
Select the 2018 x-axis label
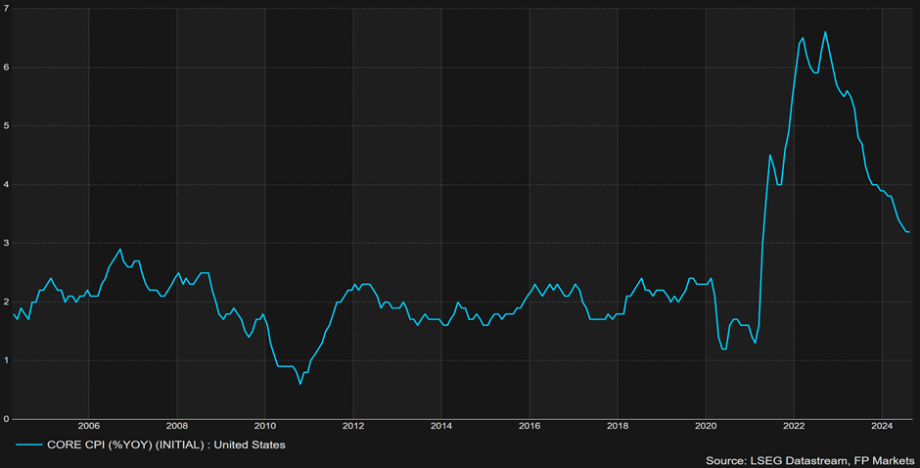click(x=618, y=426)
